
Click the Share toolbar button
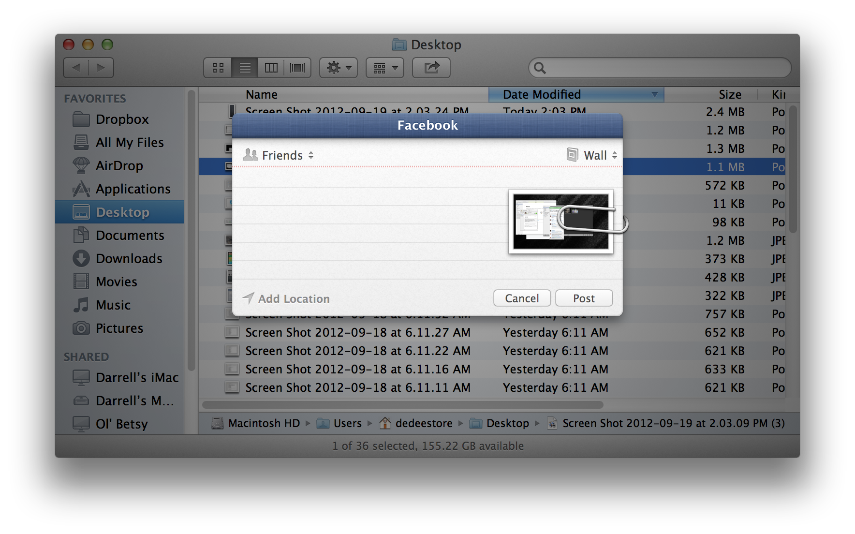click(431, 68)
